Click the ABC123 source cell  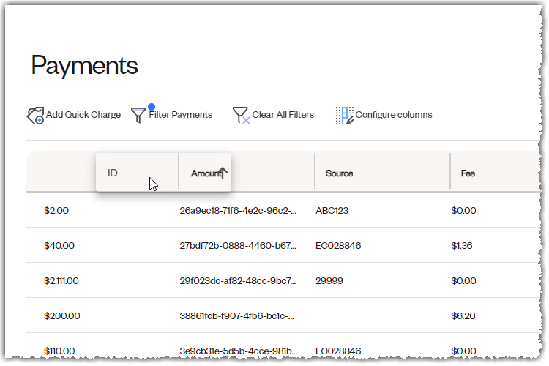click(332, 211)
